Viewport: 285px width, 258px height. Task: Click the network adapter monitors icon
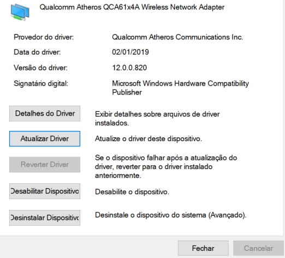pyautogui.click(x=20, y=12)
